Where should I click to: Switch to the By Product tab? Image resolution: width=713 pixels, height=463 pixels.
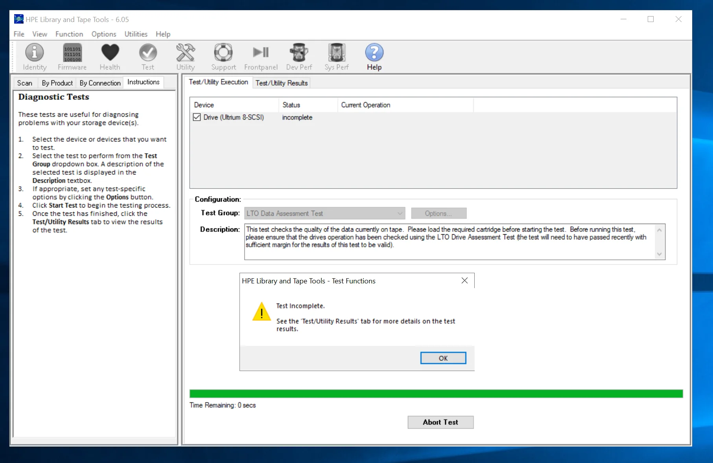(57, 83)
